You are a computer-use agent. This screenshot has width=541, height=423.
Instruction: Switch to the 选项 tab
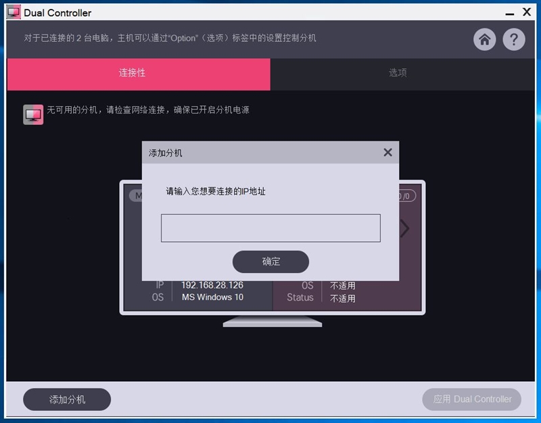tap(402, 74)
